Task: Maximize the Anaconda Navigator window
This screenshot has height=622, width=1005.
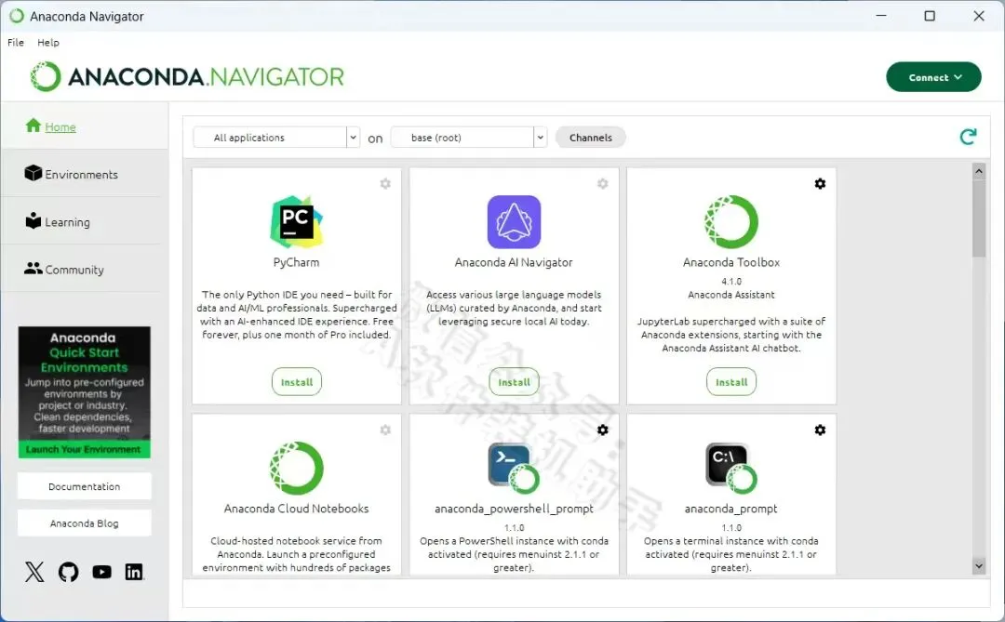Action: click(930, 16)
